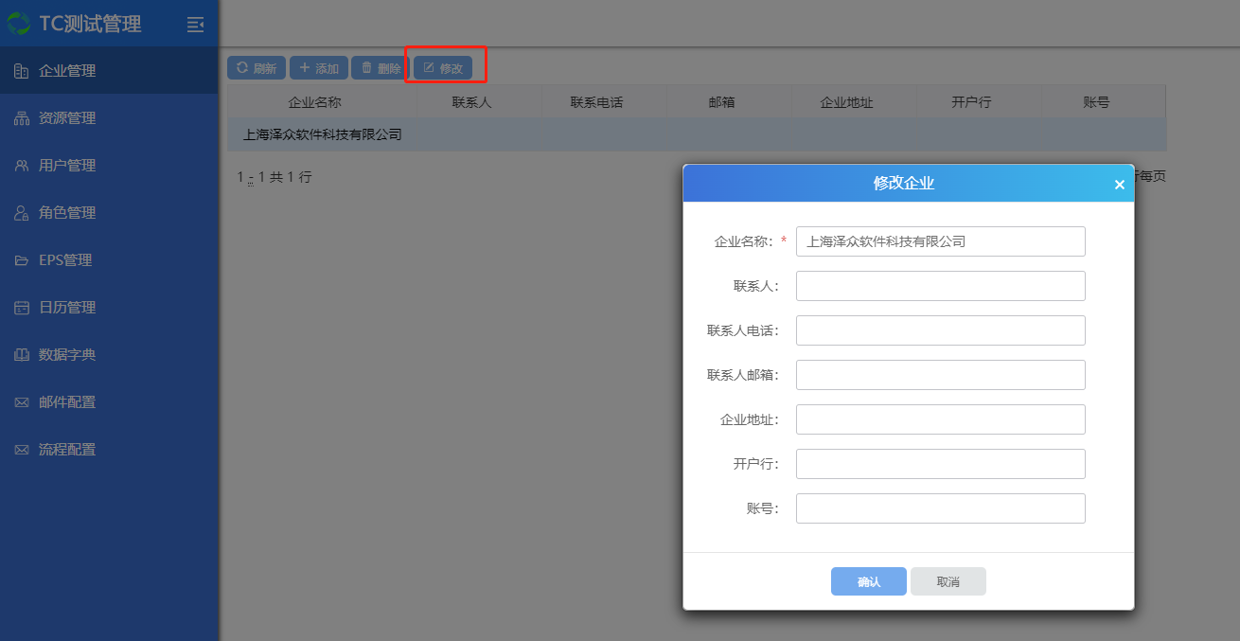
Task: Focus the 账号 input field
Action: (940, 508)
